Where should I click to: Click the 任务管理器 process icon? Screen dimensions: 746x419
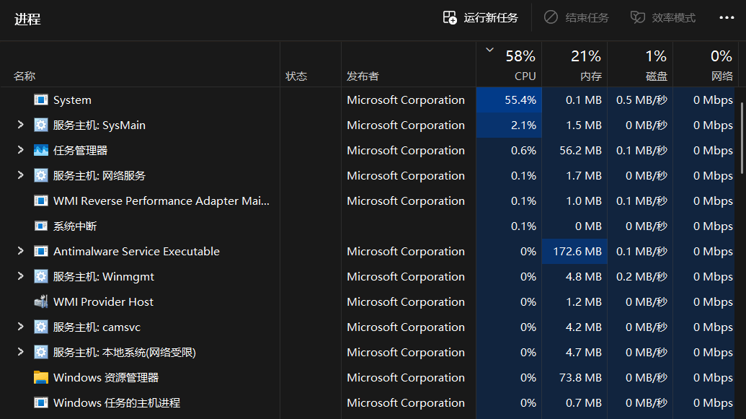click(x=41, y=151)
